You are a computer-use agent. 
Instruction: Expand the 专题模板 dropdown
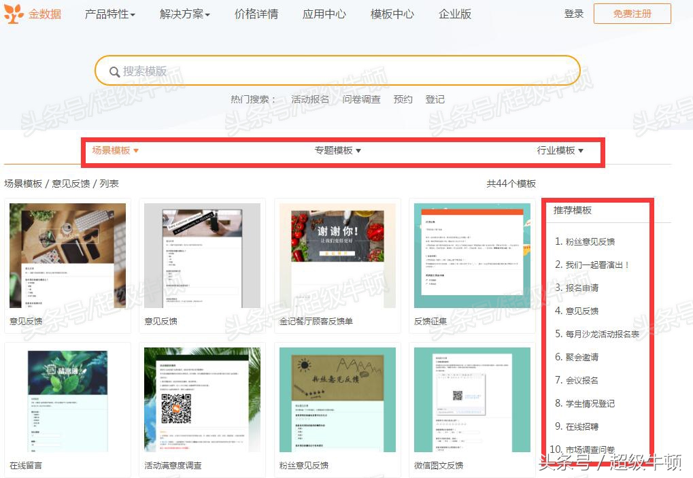pyautogui.click(x=337, y=151)
